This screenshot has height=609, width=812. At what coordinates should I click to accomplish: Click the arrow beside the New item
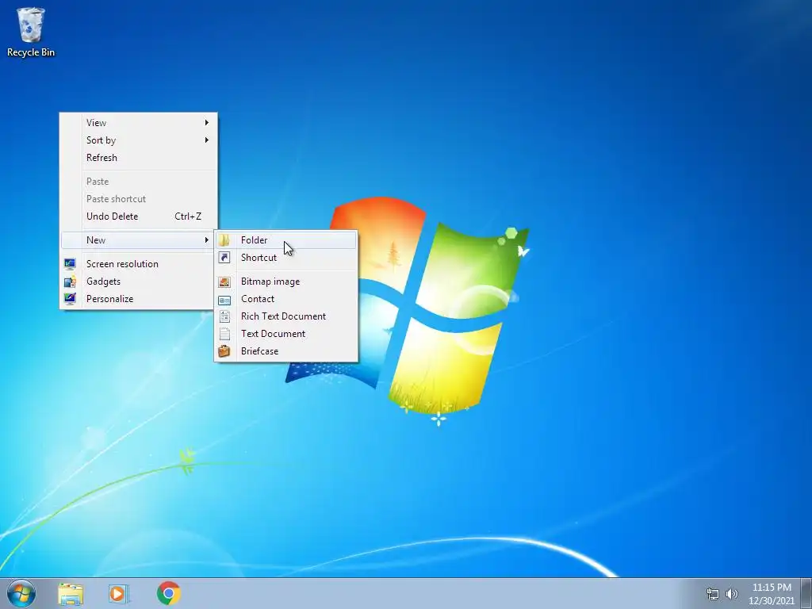point(207,239)
